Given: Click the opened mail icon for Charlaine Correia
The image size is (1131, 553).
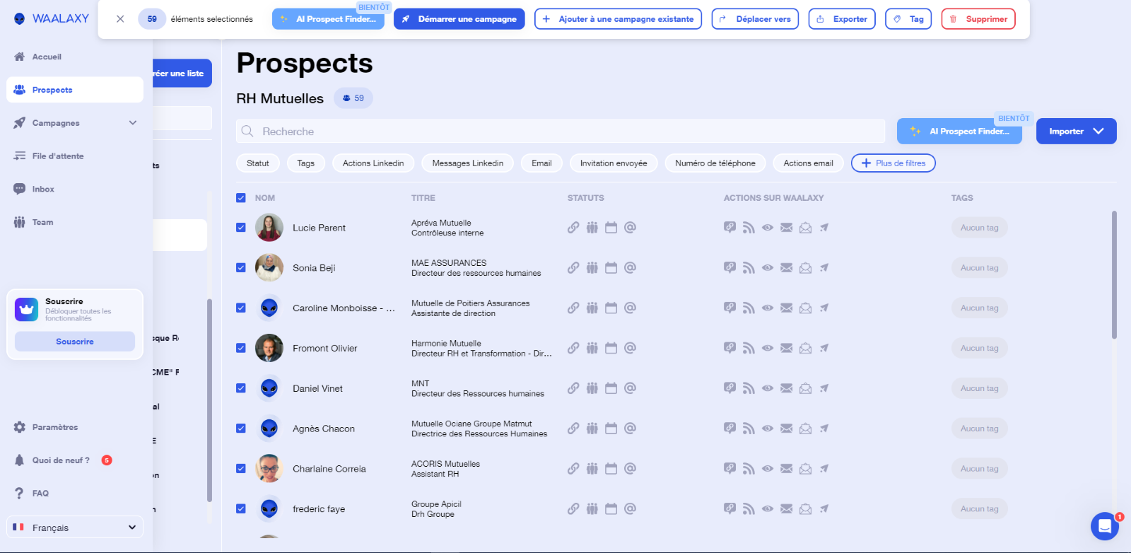Looking at the screenshot, I should click(805, 469).
